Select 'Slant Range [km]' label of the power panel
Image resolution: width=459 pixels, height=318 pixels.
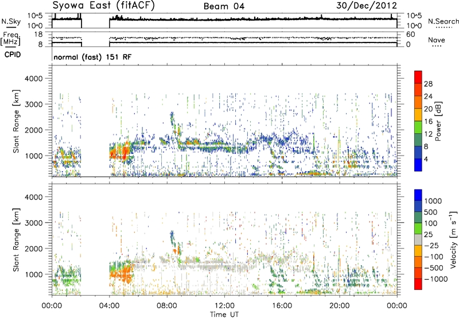pos(16,121)
